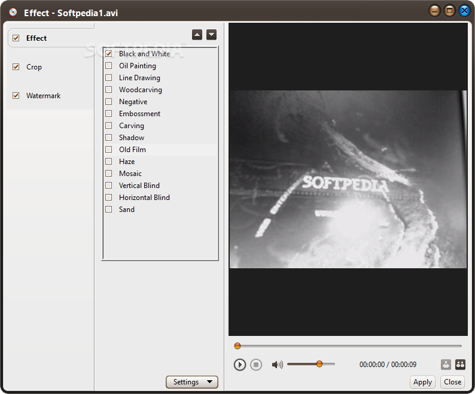Check the Sand effect box

click(108, 210)
